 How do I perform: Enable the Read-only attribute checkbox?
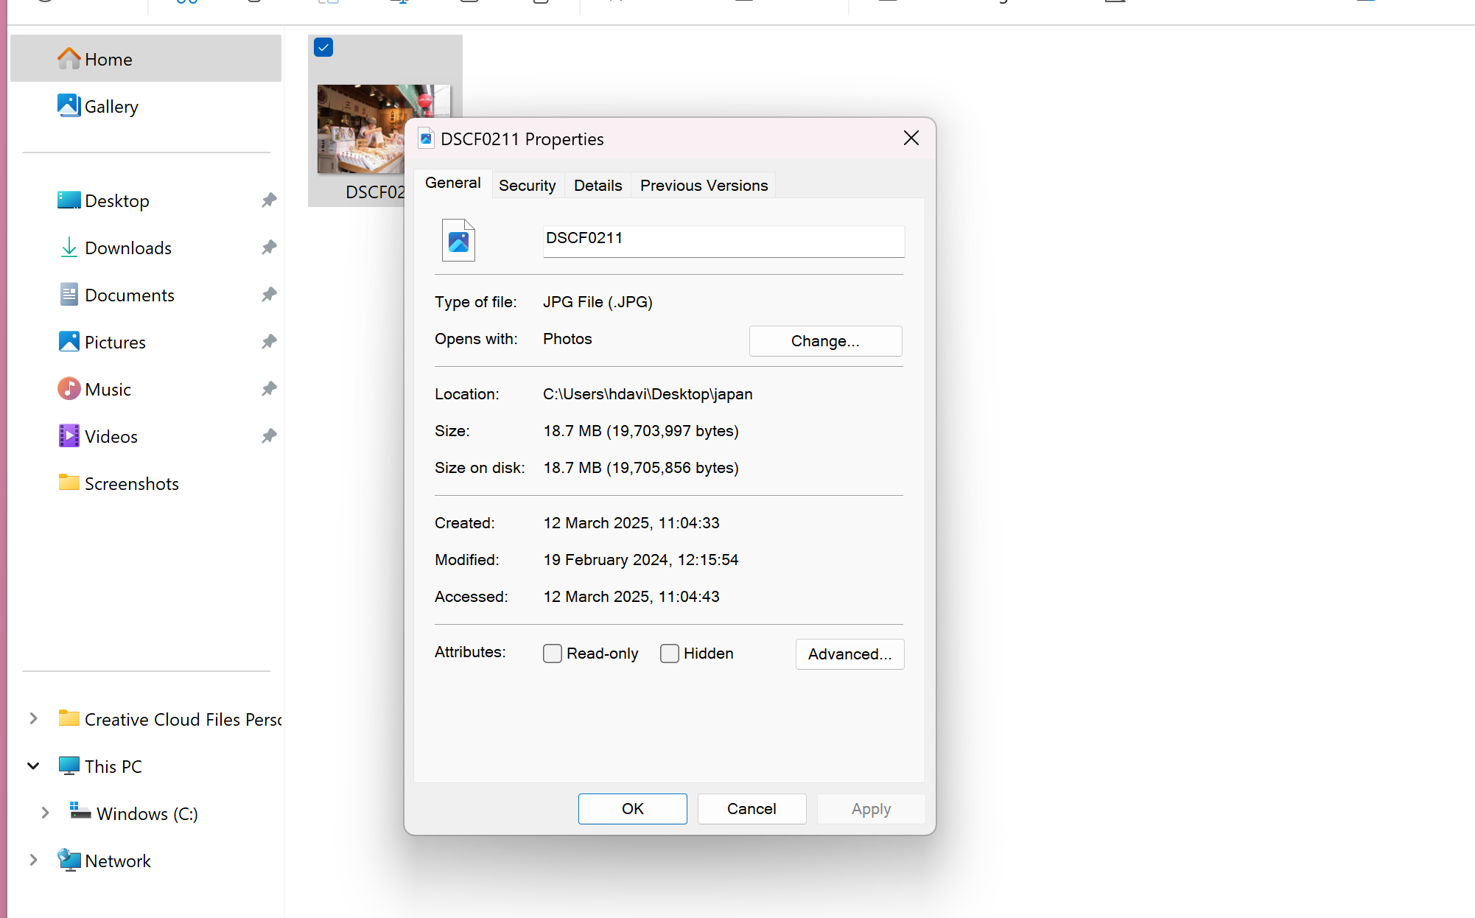point(552,654)
